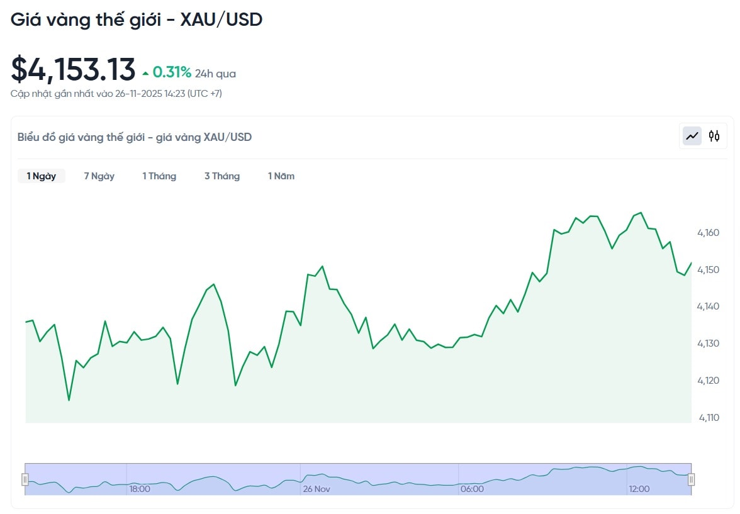View the 1 Năm price history
This screenshot has width=740, height=514.
(281, 176)
